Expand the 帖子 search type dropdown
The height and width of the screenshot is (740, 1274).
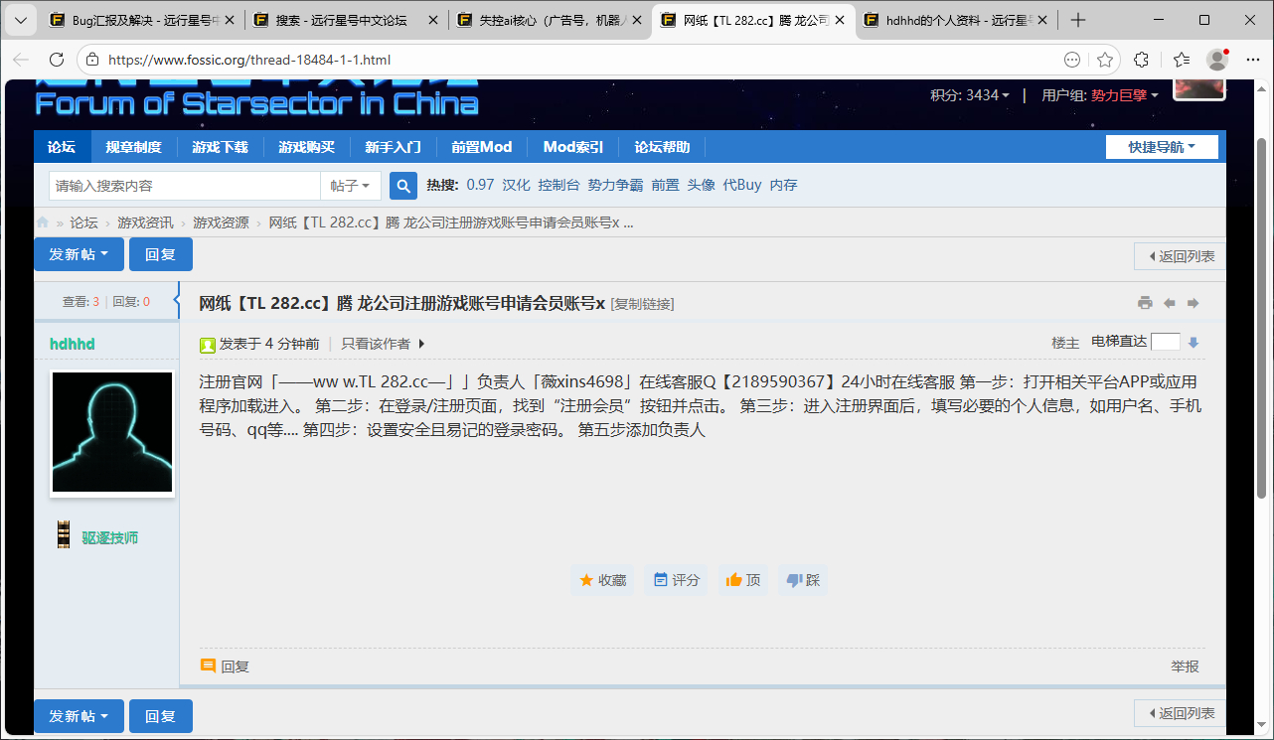tap(350, 186)
